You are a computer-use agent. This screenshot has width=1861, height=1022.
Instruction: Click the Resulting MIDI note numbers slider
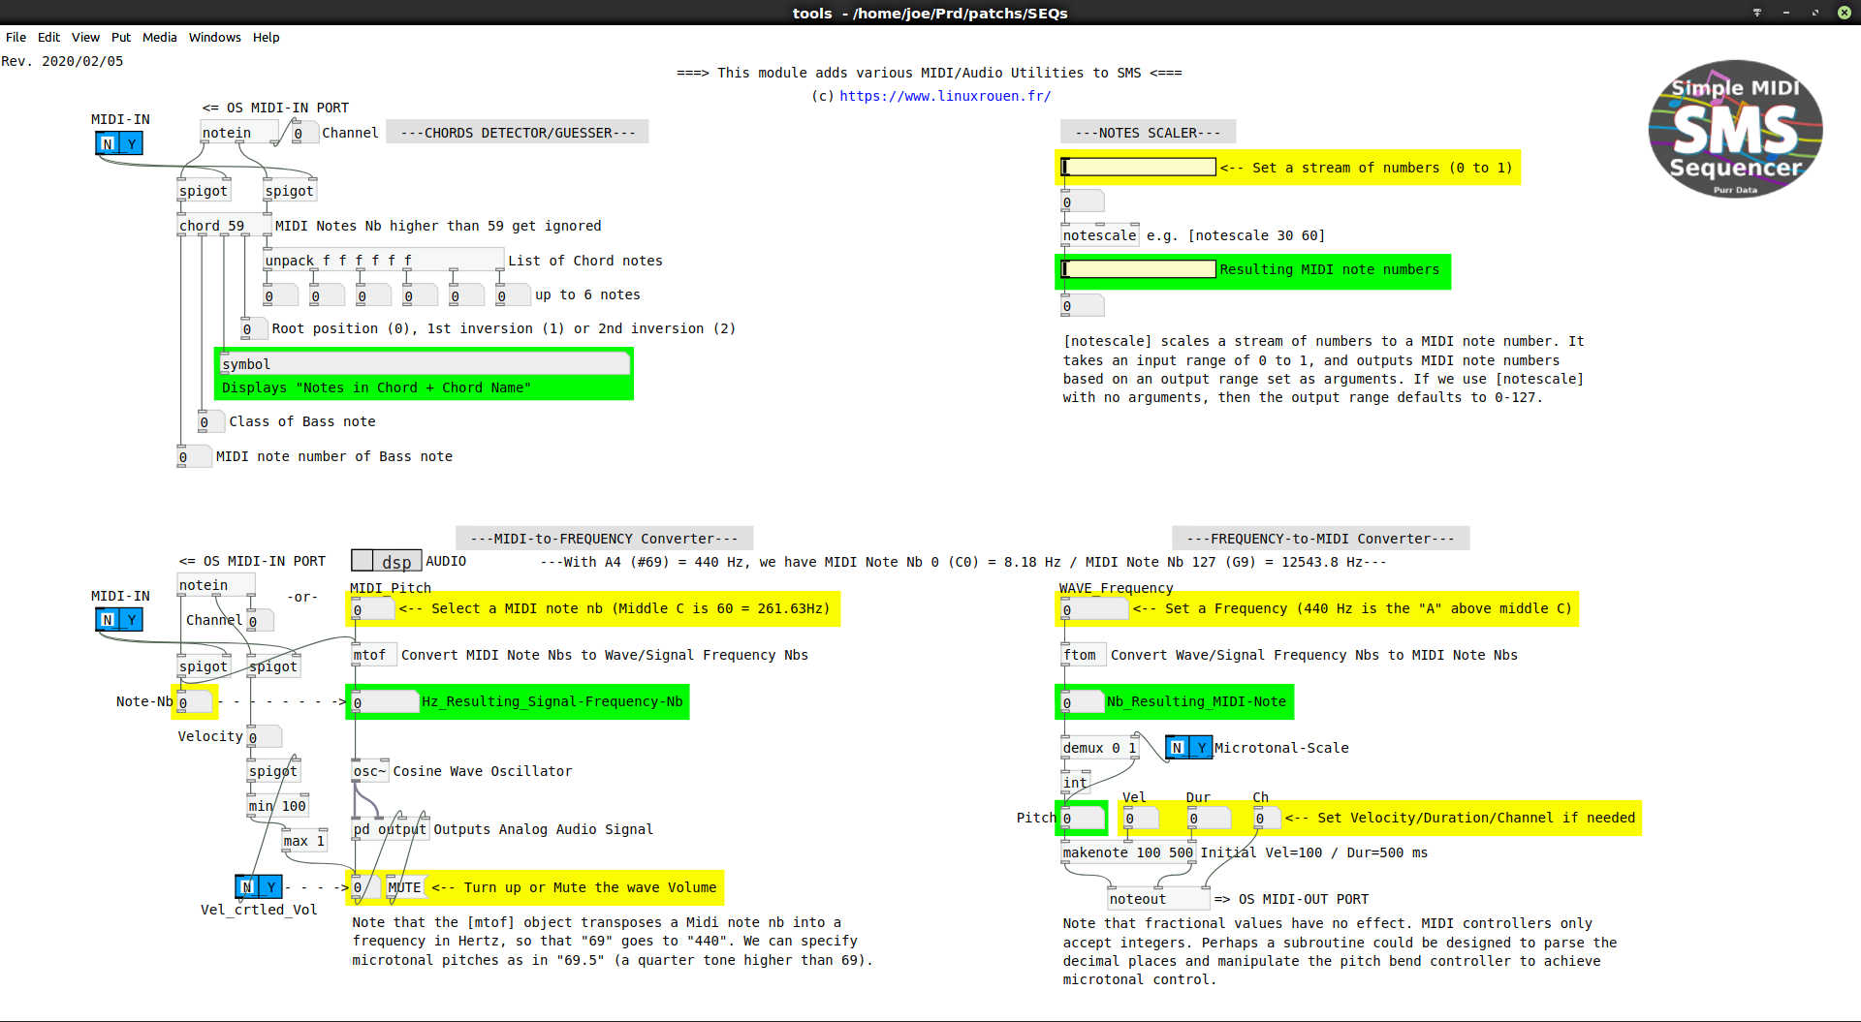(x=1138, y=269)
